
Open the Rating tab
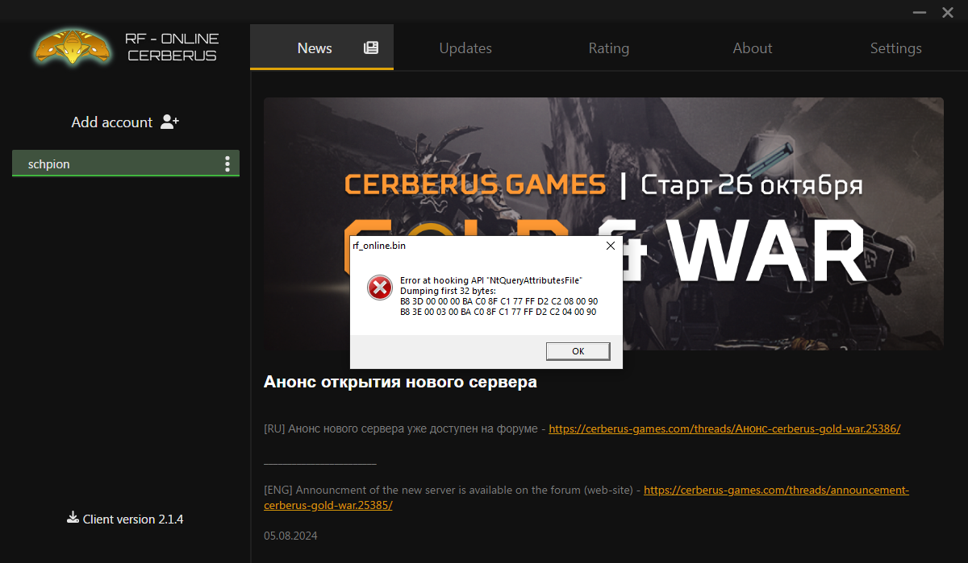coord(609,48)
